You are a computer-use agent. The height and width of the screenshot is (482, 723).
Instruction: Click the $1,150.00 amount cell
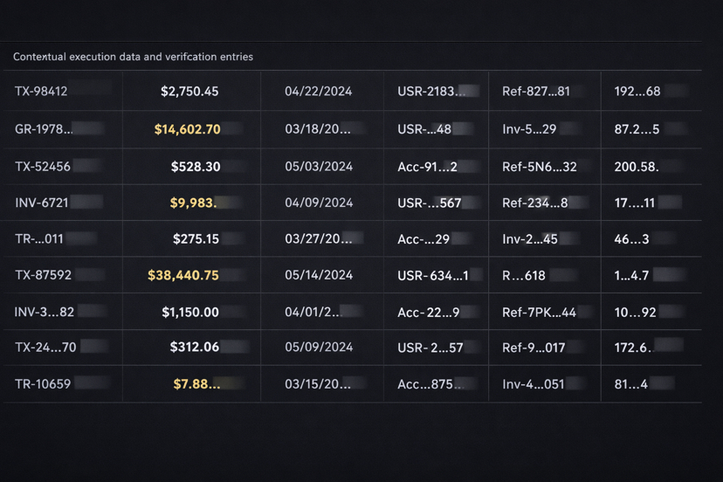pos(190,312)
